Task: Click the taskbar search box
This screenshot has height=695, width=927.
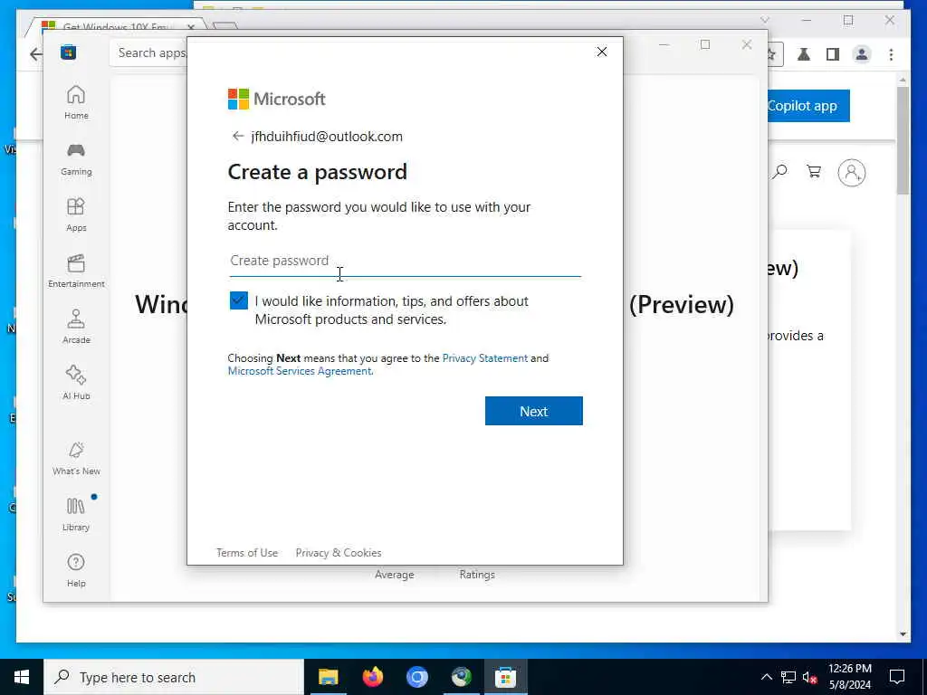Action: coord(174,677)
